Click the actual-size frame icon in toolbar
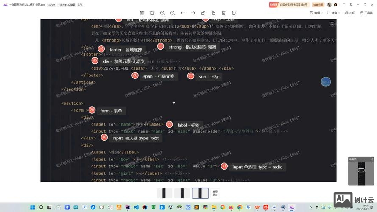 [x=152, y=13]
